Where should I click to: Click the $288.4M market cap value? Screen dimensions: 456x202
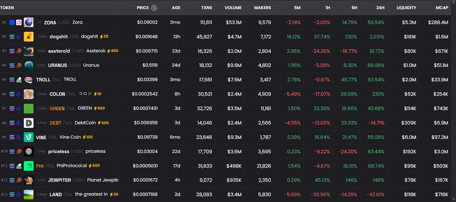tap(438, 22)
